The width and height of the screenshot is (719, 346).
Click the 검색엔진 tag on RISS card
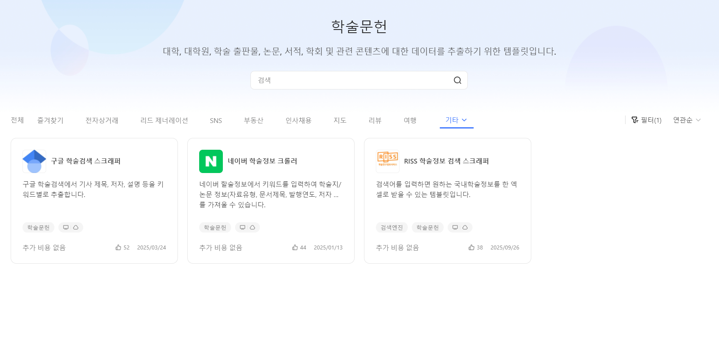pos(392,227)
